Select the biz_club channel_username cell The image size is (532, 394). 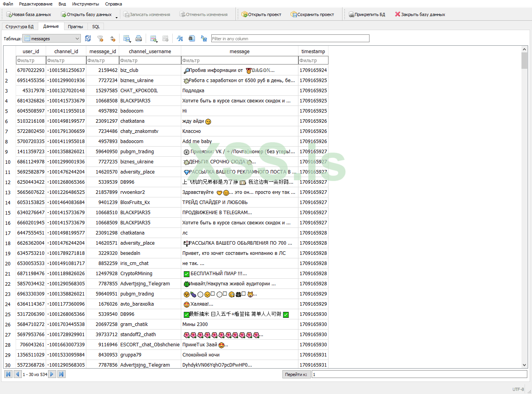[150, 70]
